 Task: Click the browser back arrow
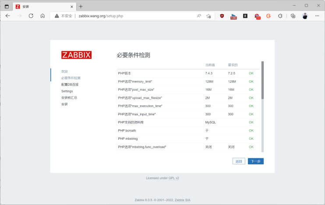(8, 16)
